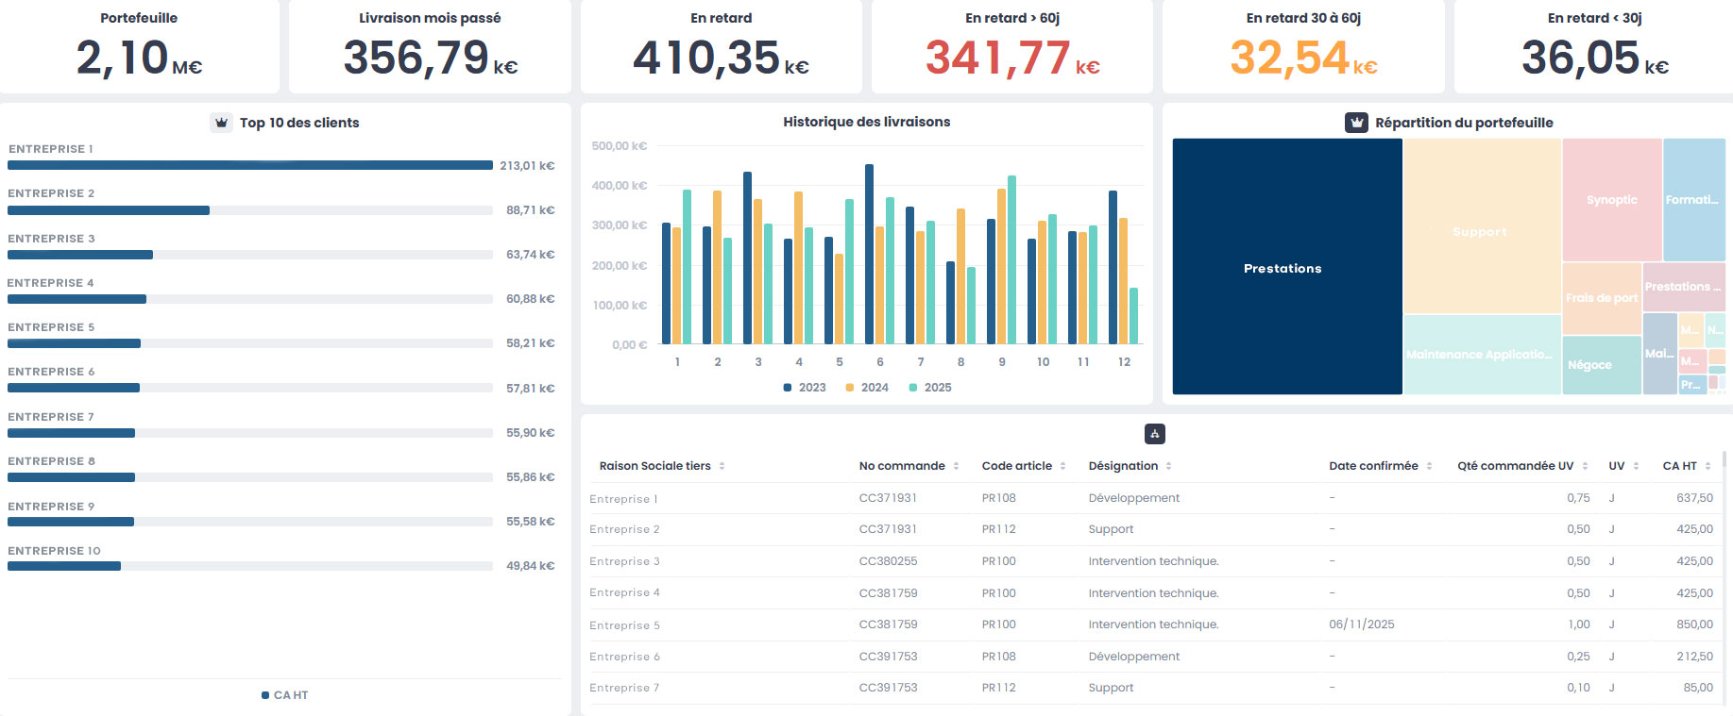
Task: Click the crown icon beside Top 10 des clients
Action: (221, 123)
